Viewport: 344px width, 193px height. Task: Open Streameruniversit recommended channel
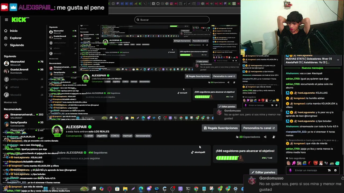23,116
